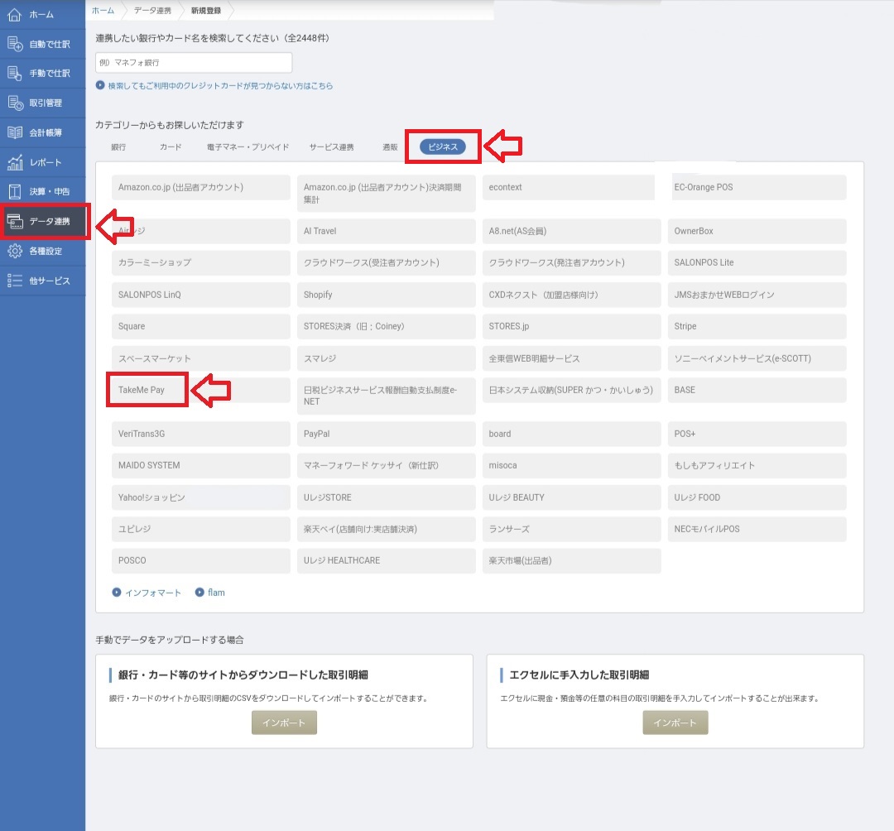
Task: Click the circle icon beside credit card help link
Action: point(100,85)
